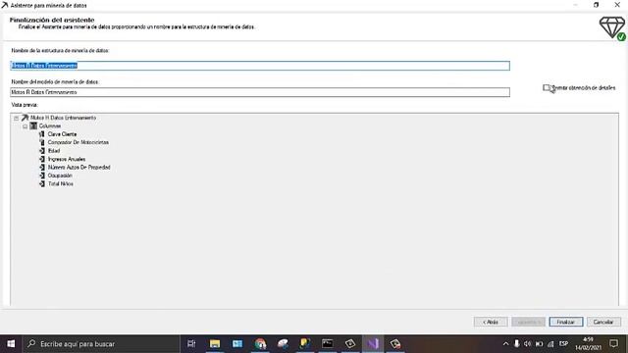Viewport: 628px width, 353px height.
Task: Open the Python icon on the taskbar
Action: coord(305,344)
